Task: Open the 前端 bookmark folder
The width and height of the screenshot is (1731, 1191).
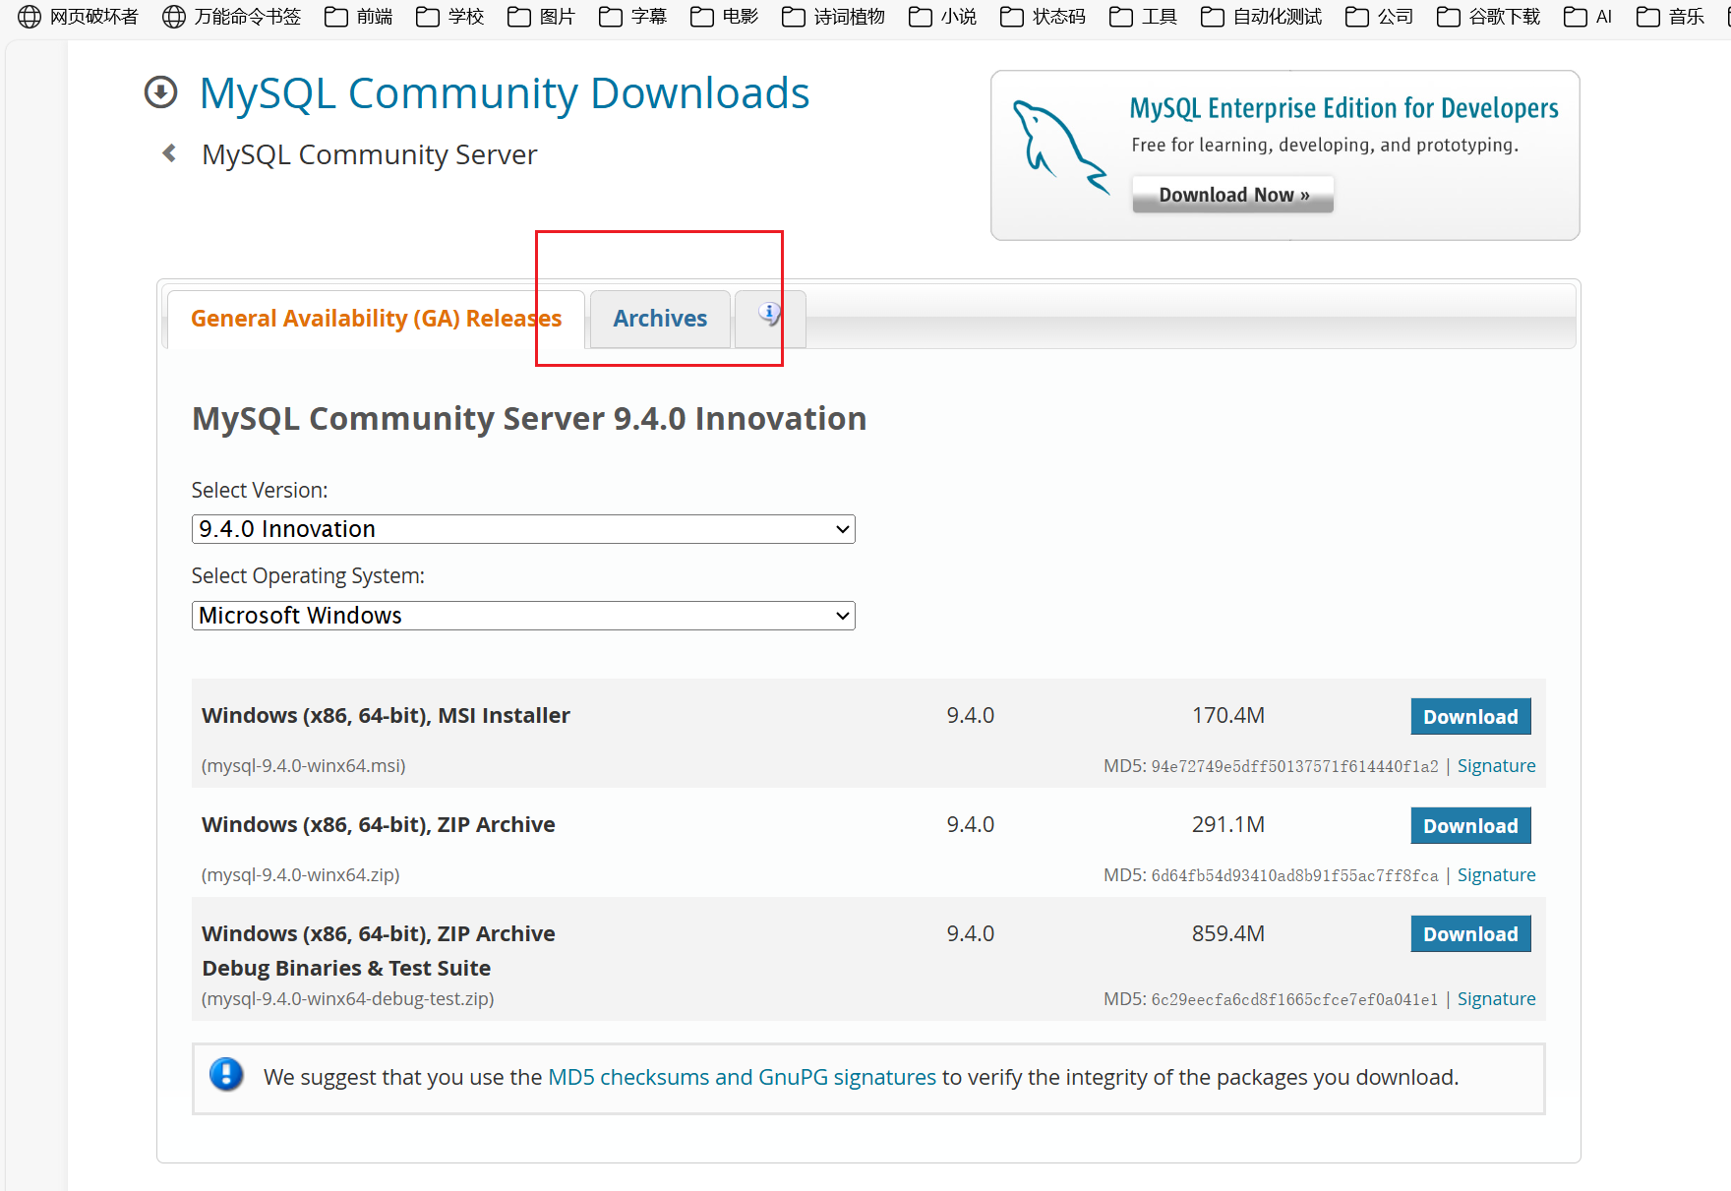Action: tap(359, 17)
